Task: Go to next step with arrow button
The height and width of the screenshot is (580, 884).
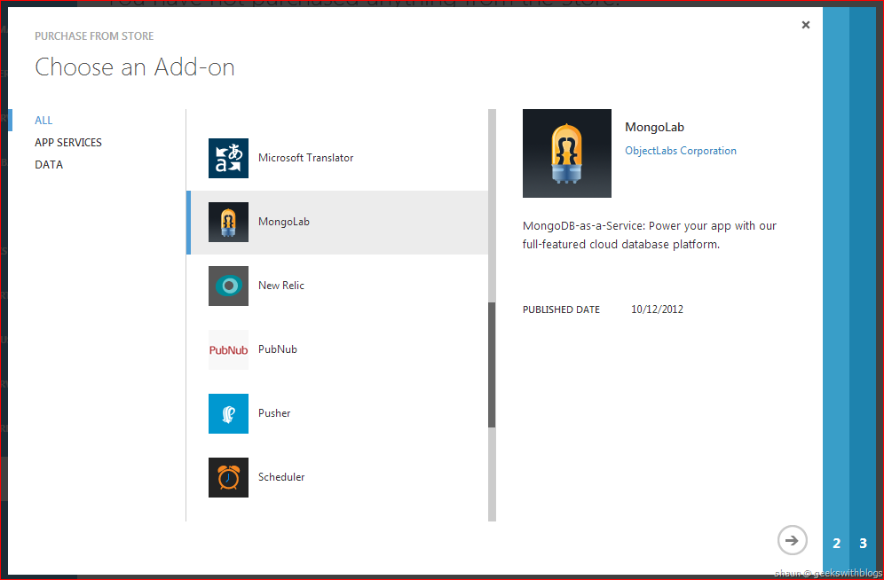Action: pyautogui.click(x=792, y=541)
